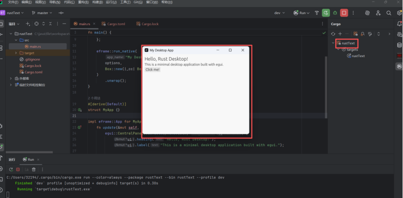Open the Project panel options three-dot menu

[57, 24]
